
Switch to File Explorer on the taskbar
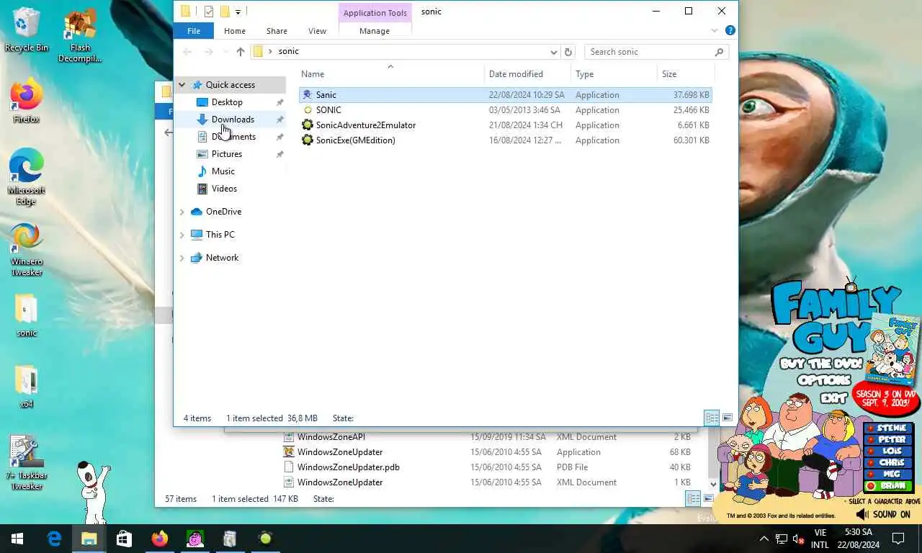pyautogui.click(x=89, y=539)
